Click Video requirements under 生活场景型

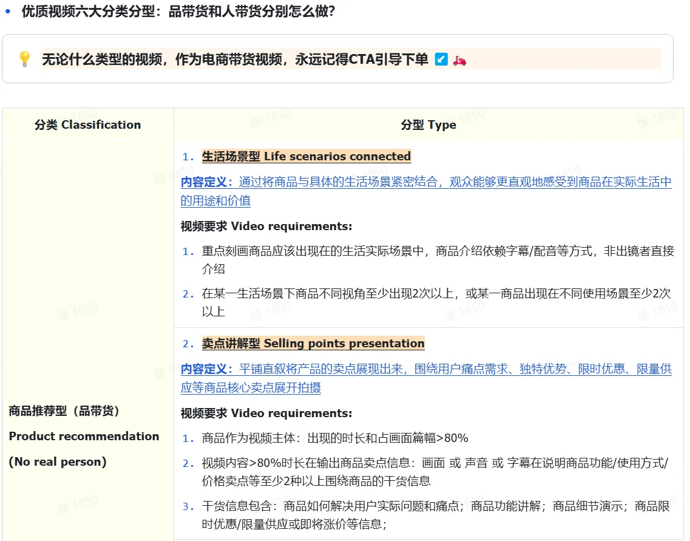pos(266,226)
